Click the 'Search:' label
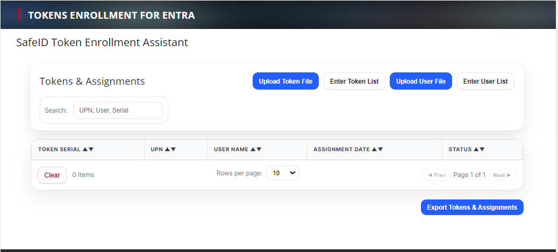The height and width of the screenshot is (252, 558). pos(56,110)
